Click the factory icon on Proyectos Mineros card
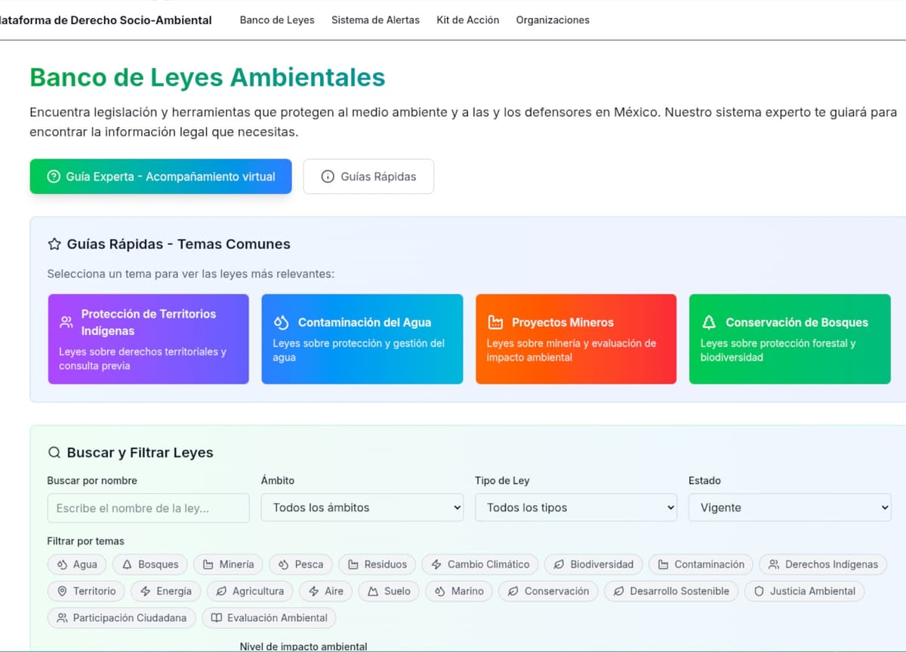906x652 pixels. (x=495, y=322)
